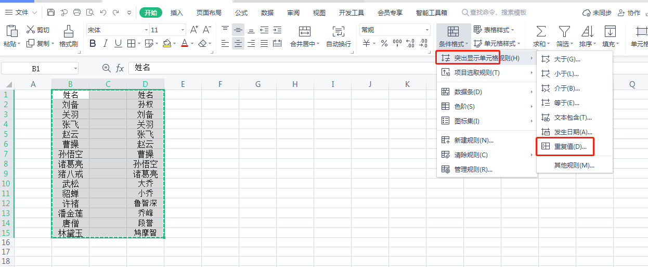Align text left
648x267 pixels.
point(225,44)
